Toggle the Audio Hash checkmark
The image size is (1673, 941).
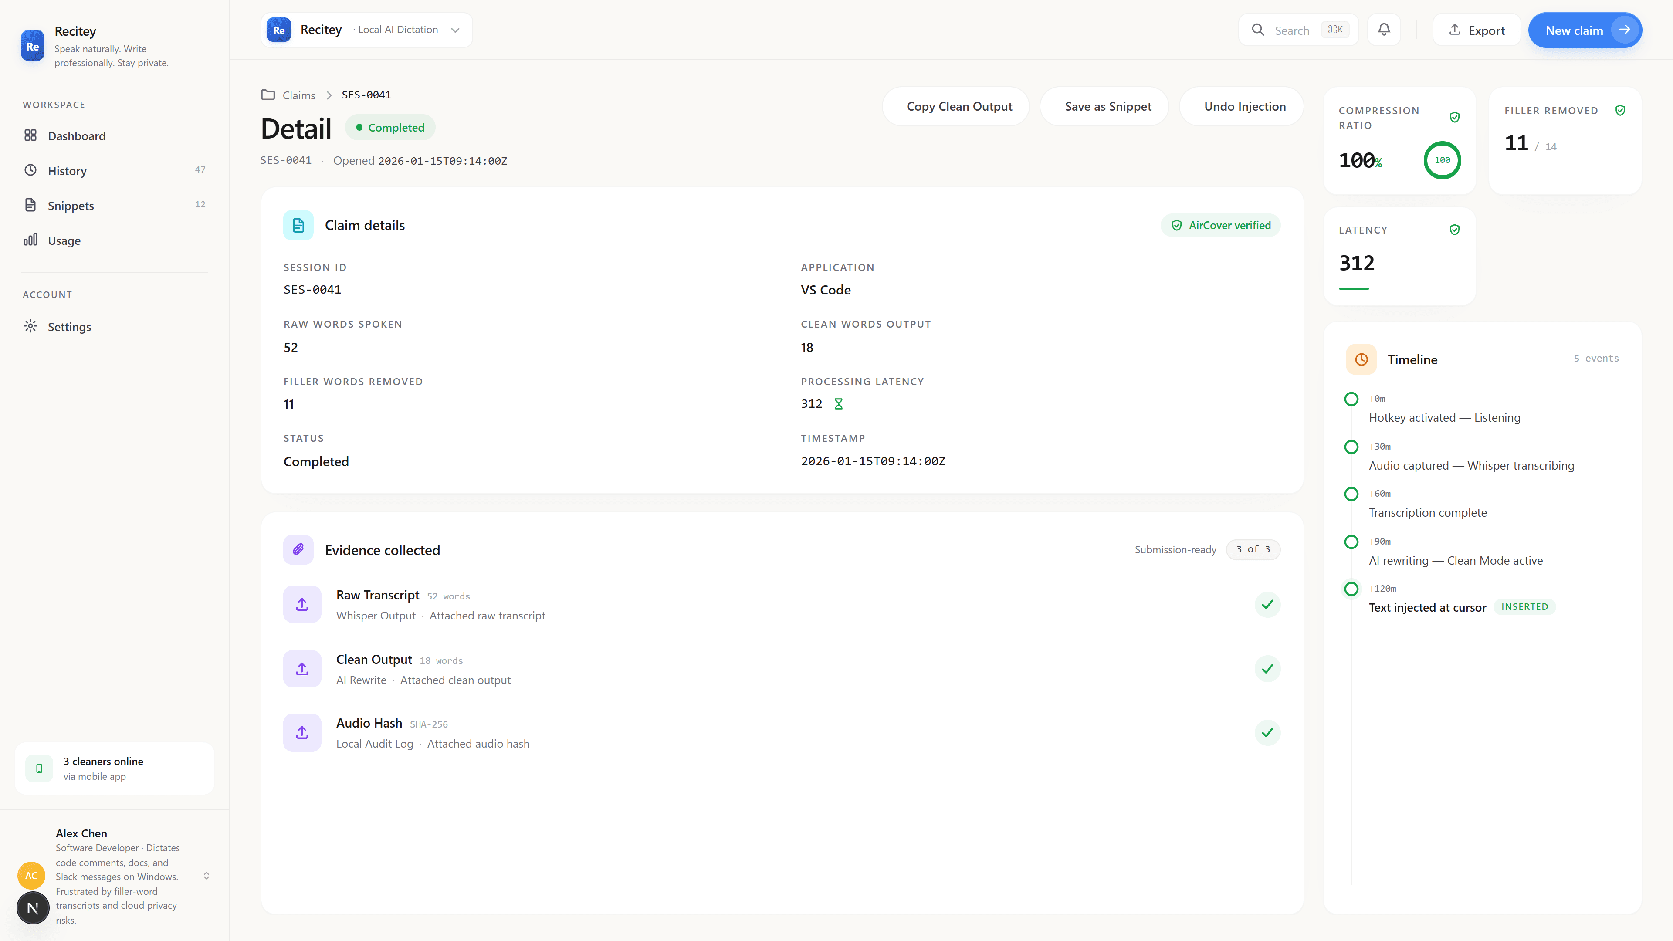[1267, 732]
